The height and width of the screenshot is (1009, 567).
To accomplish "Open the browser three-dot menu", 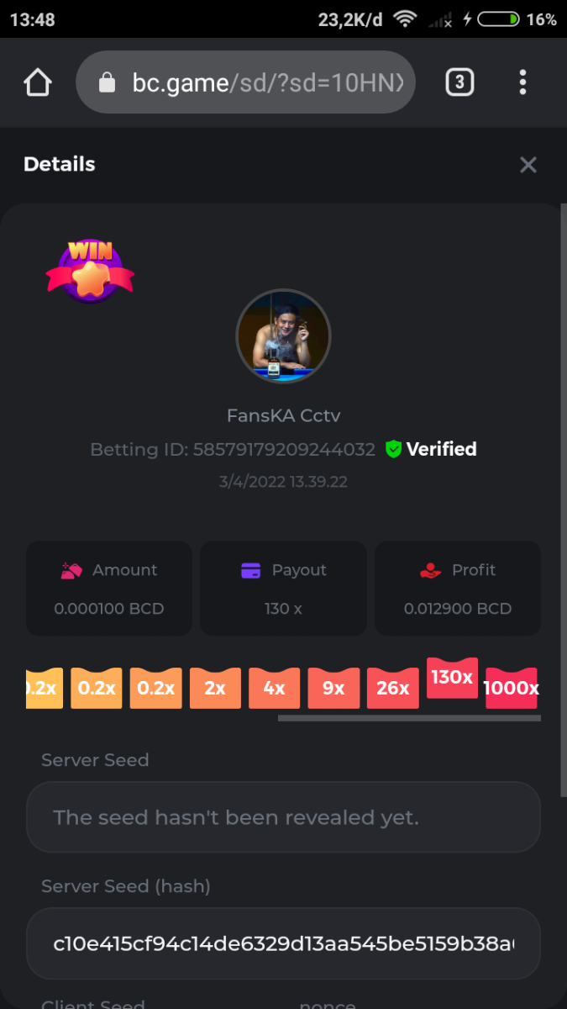I will point(522,82).
